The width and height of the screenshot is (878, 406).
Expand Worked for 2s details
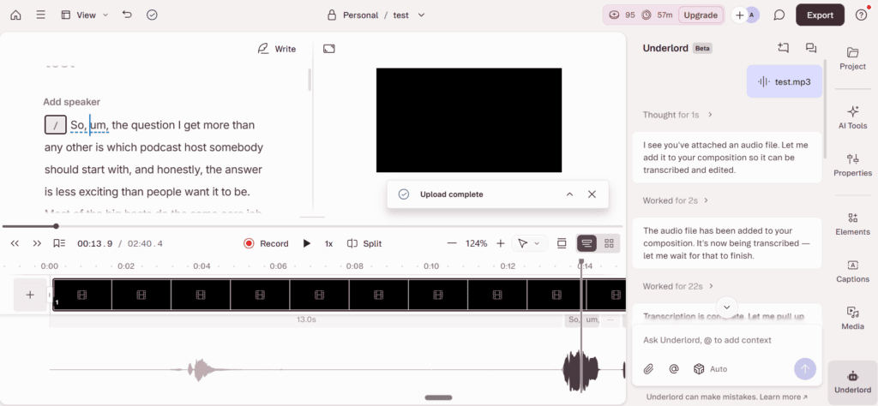(x=676, y=200)
